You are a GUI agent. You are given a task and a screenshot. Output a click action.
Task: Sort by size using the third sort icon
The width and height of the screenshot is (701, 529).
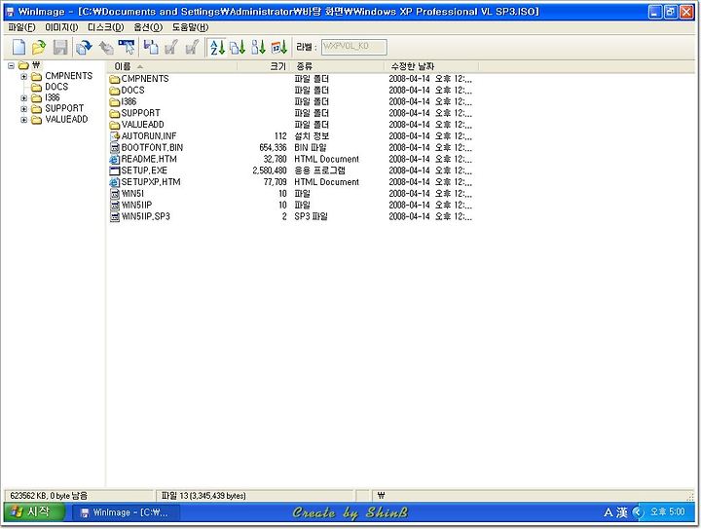(x=258, y=47)
